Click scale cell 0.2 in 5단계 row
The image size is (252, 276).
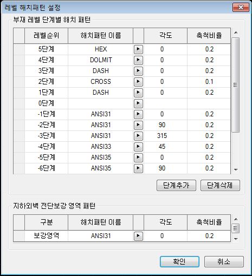(x=209, y=49)
